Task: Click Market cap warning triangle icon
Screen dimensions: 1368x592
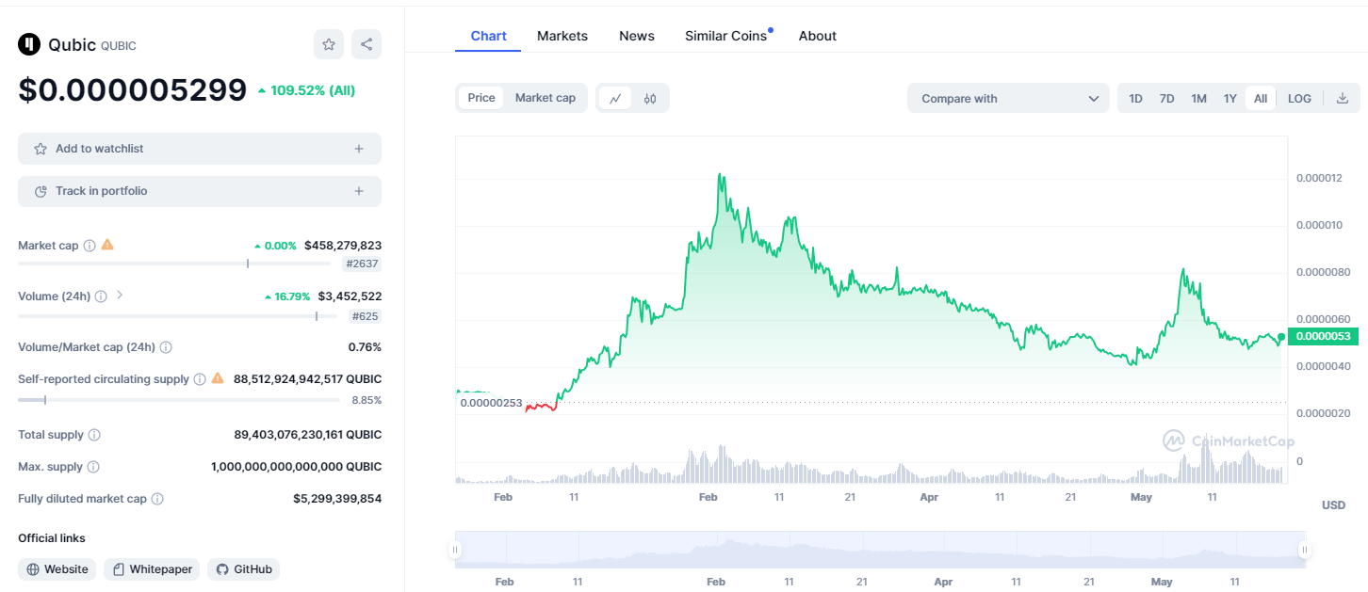Action: tap(107, 245)
